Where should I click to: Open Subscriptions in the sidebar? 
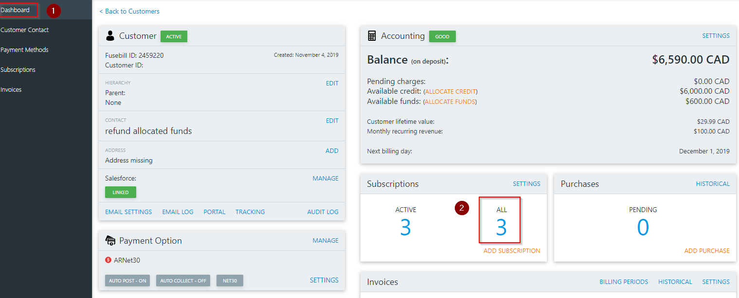(18, 69)
